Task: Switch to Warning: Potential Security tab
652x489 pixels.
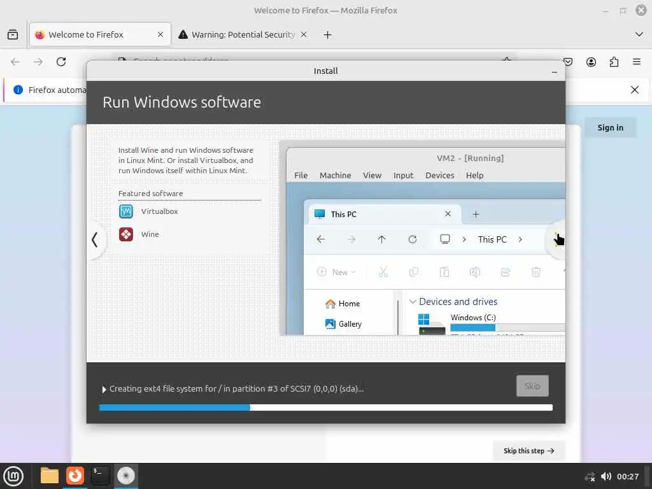Action: tap(243, 34)
